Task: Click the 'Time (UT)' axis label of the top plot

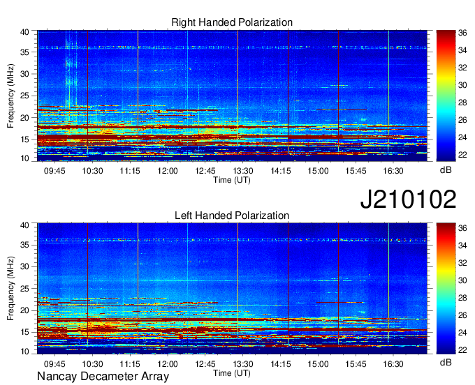Action: coord(232,180)
